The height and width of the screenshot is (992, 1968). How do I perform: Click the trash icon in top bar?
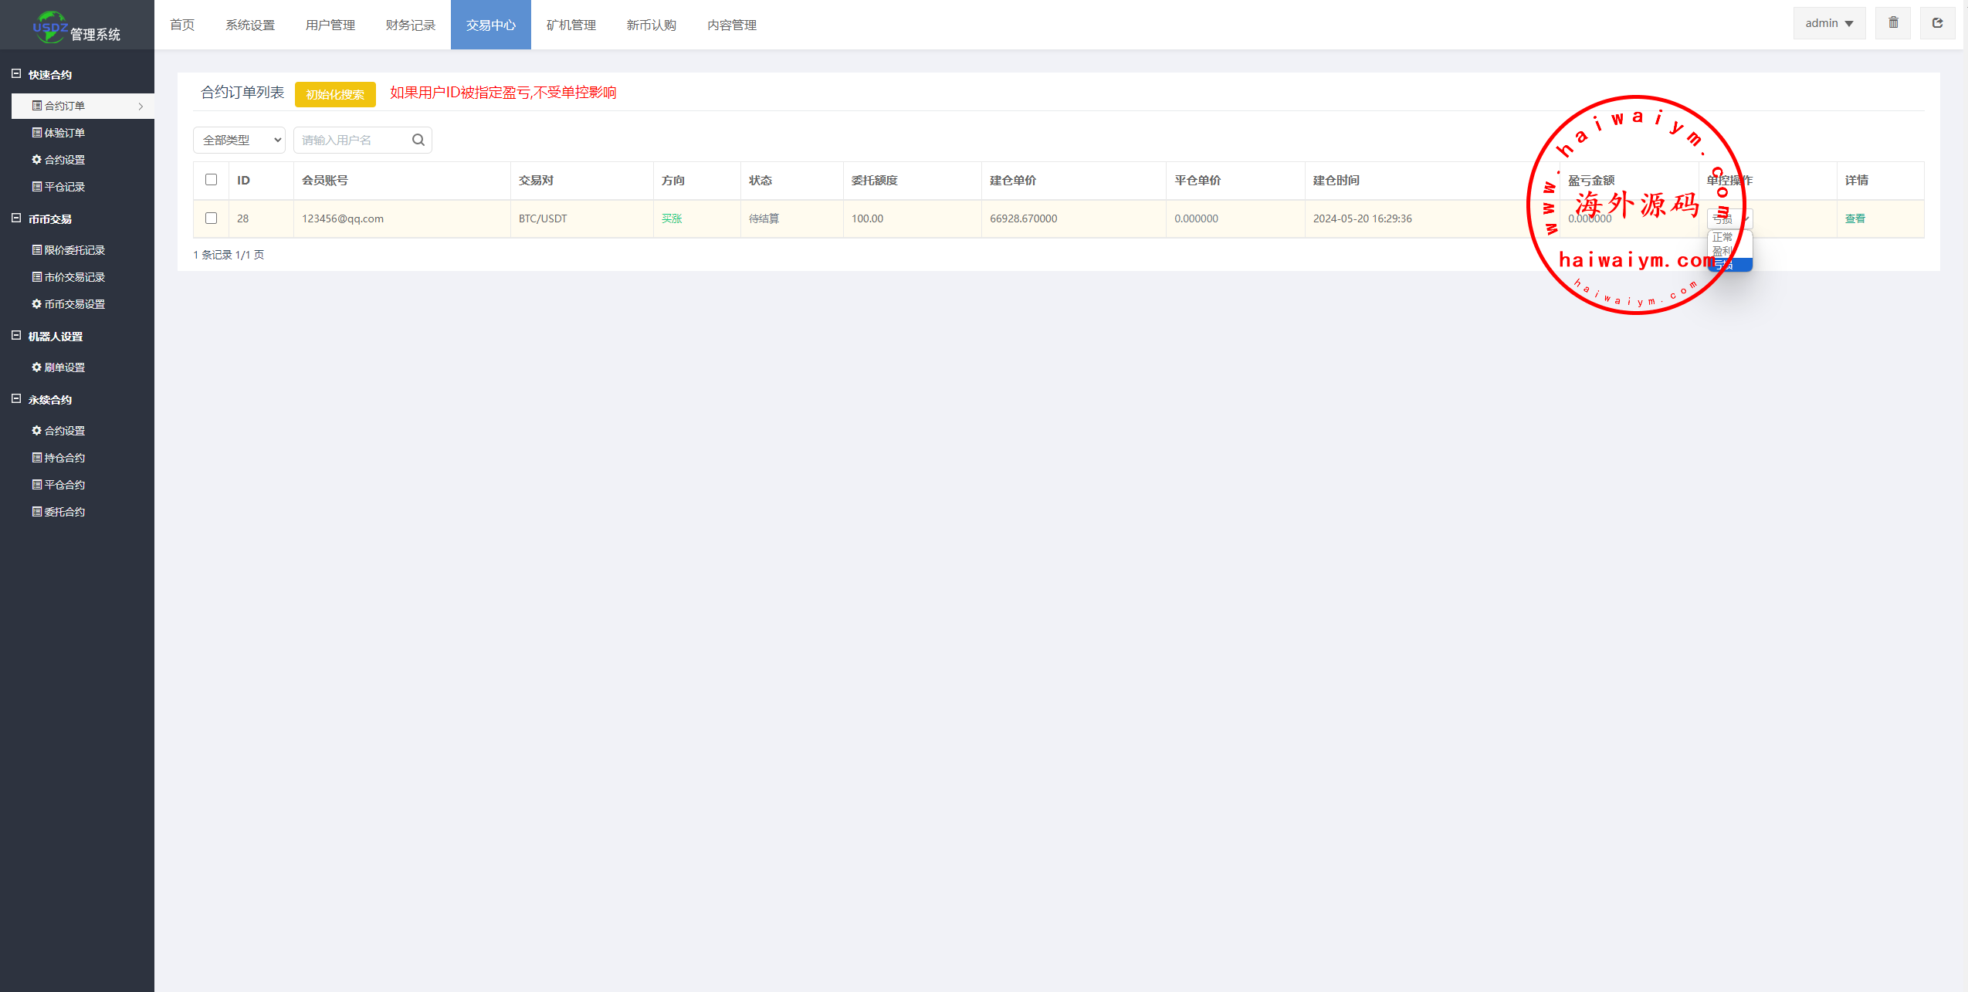tap(1892, 23)
